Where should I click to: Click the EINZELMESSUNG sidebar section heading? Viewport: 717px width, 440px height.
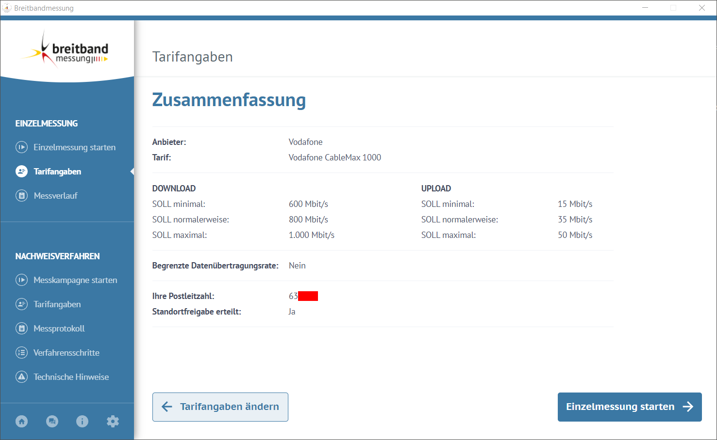click(47, 124)
